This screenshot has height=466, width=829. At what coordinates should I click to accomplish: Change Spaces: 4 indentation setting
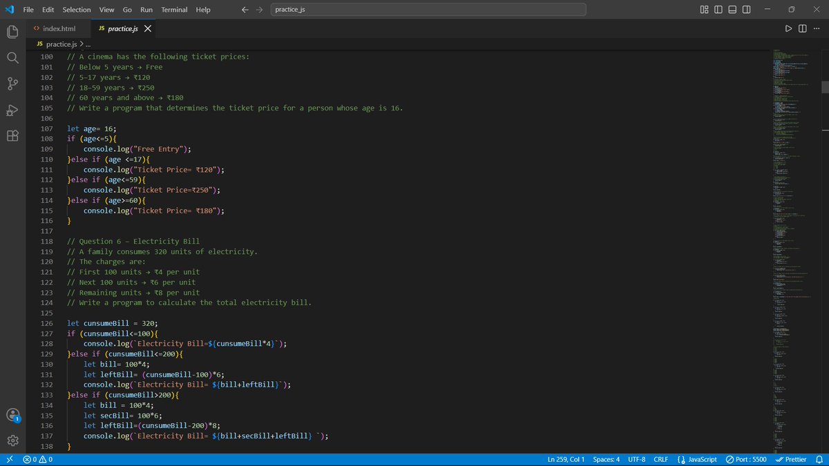click(x=606, y=459)
